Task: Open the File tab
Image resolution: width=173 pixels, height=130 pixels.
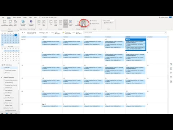Action: (3, 17)
